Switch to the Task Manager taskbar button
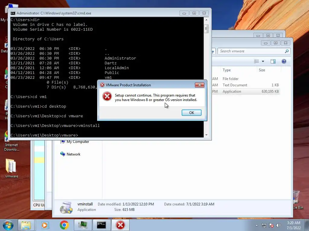This screenshot has height=231, width=309. [x=83, y=225]
